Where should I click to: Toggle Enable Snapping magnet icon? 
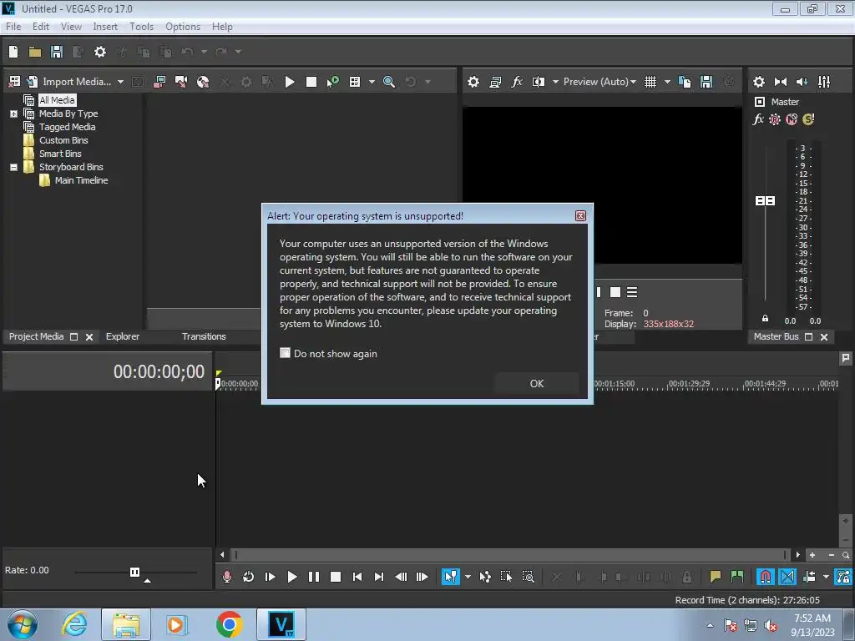[x=765, y=577]
